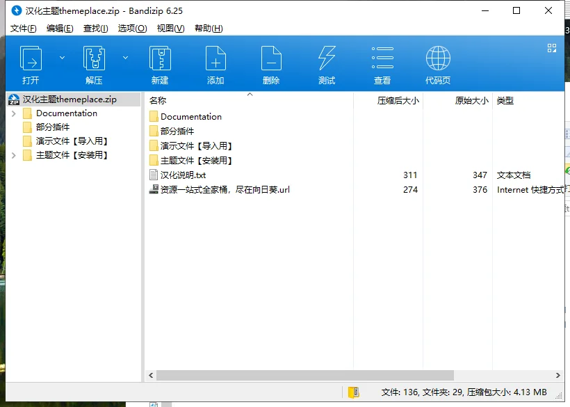Click status text 文件: 136, 文件夹: 29
This screenshot has width=570, height=407.
tap(422, 392)
